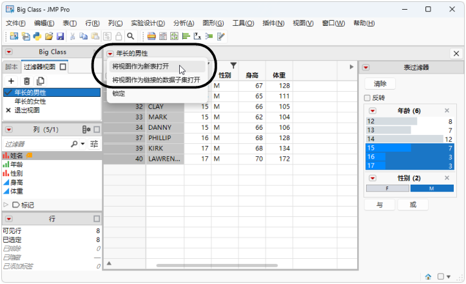Open the 行 panel red triangle menu

click(x=9, y=219)
